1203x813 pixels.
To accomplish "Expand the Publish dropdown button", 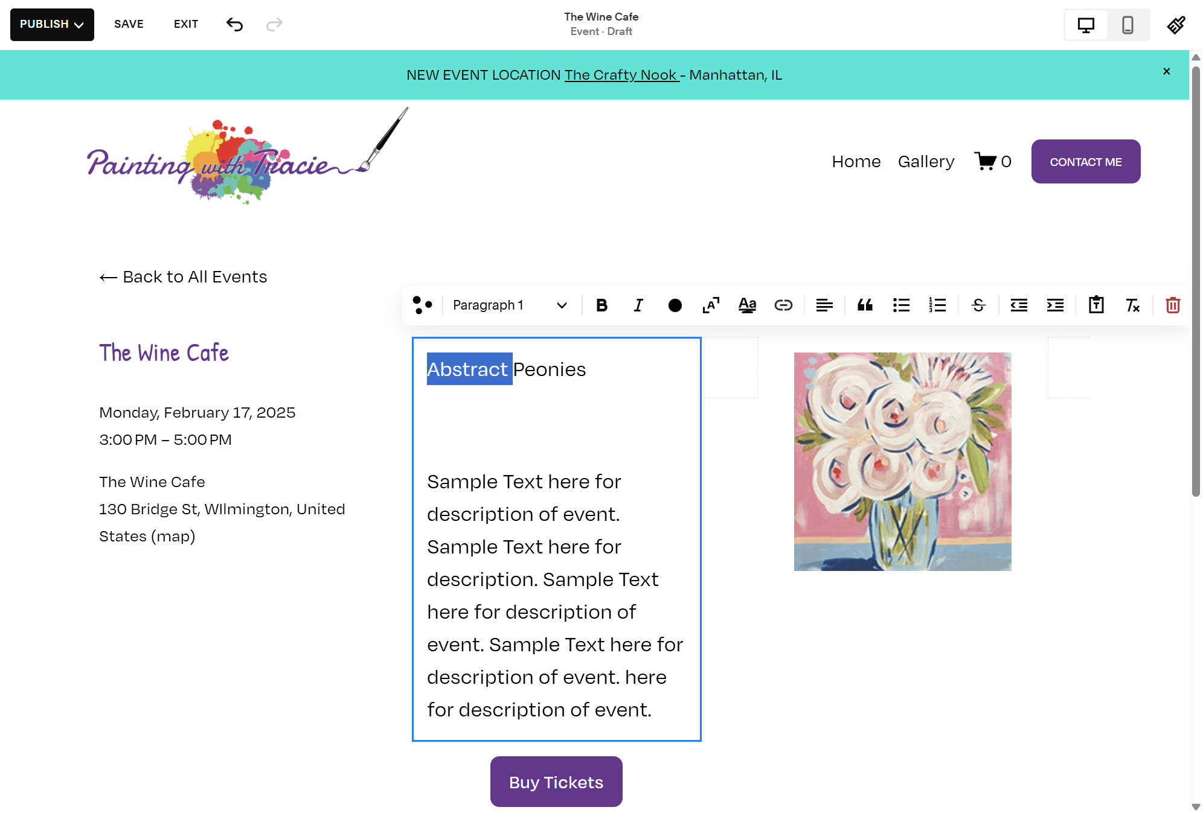I will [52, 25].
